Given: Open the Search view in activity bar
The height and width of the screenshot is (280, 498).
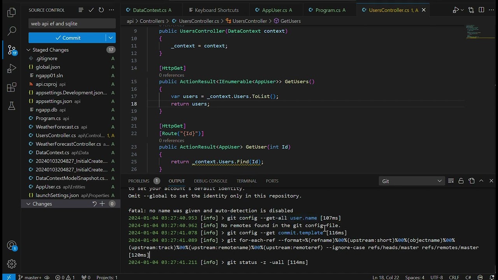Looking at the screenshot, I should coord(12,31).
